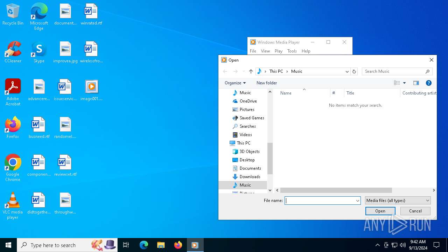448x252 pixels.
Task: Open the recent locations dropdown beside the forward arrow
Action: coord(244,71)
